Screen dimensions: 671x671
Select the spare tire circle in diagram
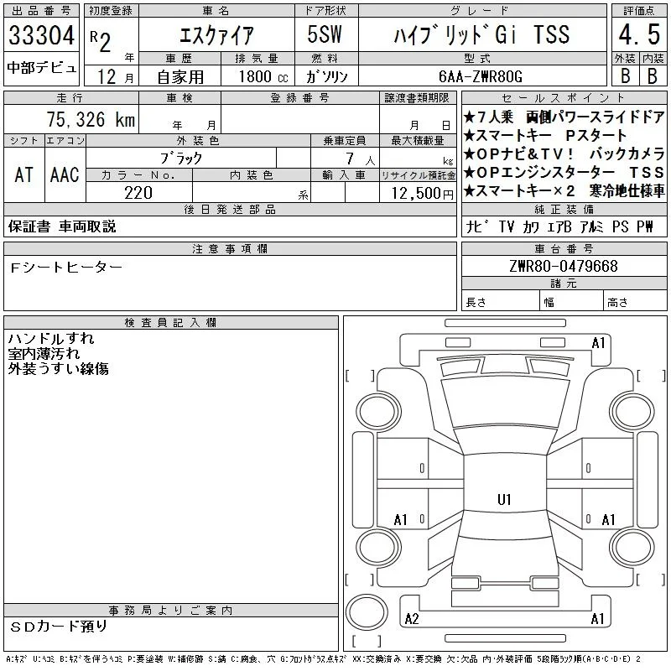click(367, 611)
